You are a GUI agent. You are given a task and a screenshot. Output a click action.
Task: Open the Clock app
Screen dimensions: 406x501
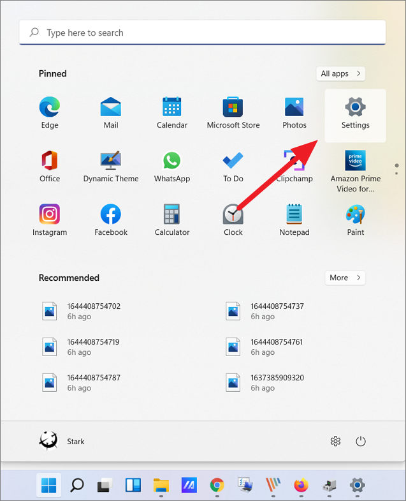coord(233,220)
